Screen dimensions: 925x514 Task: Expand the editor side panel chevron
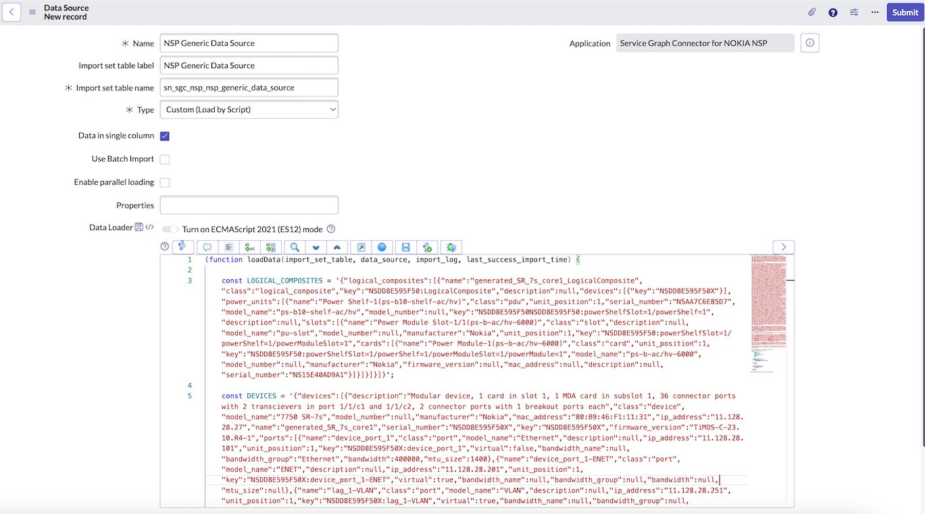pyautogui.click(x=784, y=247)
